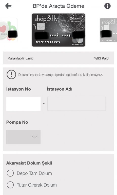The width and height of the screenshot is (117, 195).
Task: Open the info icon
Action: (107, 6)
